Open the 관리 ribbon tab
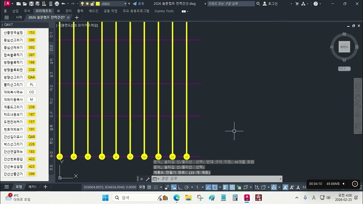 (68, 11)
